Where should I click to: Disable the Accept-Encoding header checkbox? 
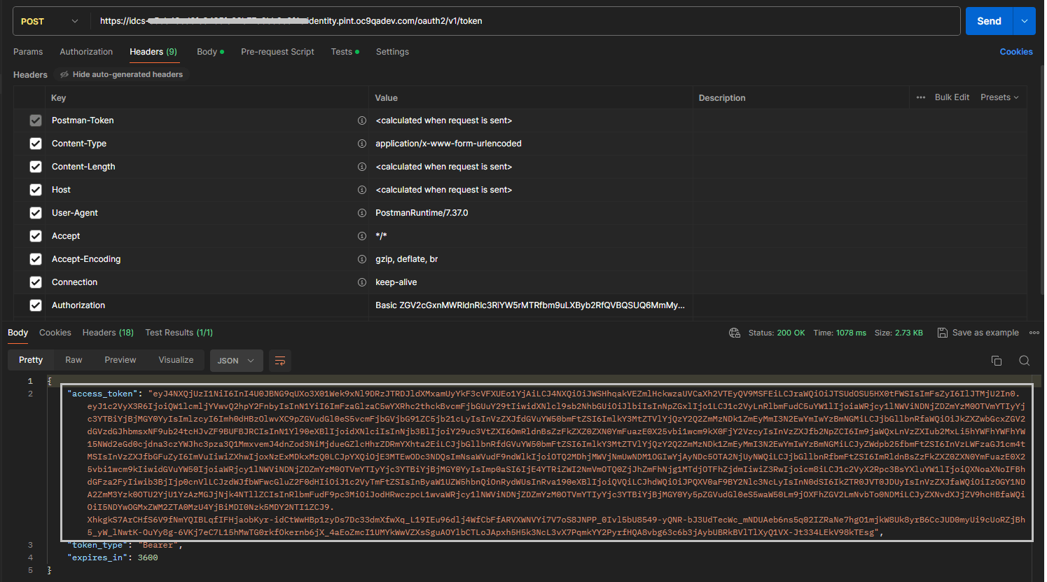pyautogui.click(x=36, y=259)
